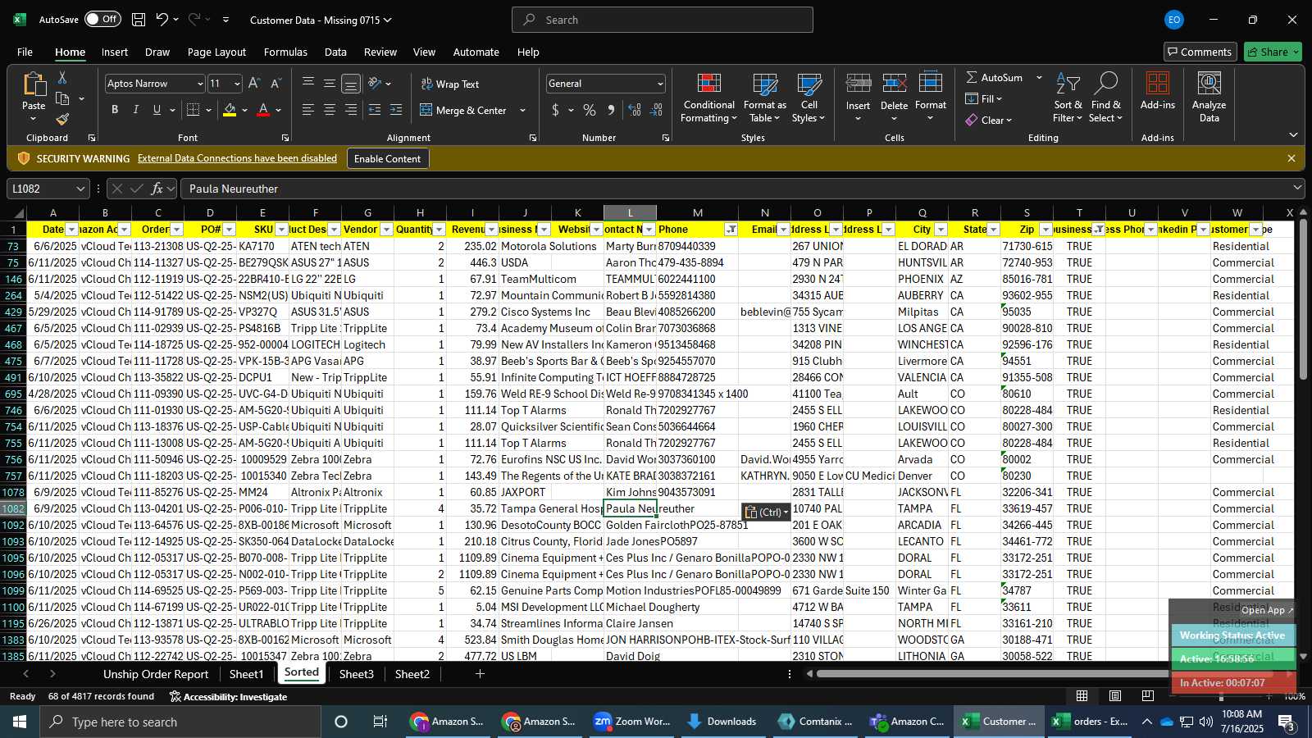Select Sheet3 tab
Screen dimensions: 1312x738
357,674
